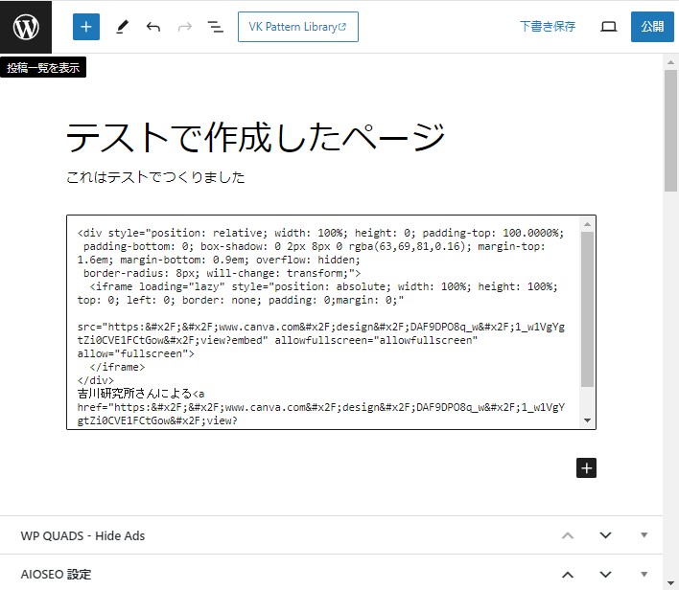679x590 pixels.
Task: Move AIOSEO 設定 panel up
Action: pyautogui.click(x=568, y=575)
